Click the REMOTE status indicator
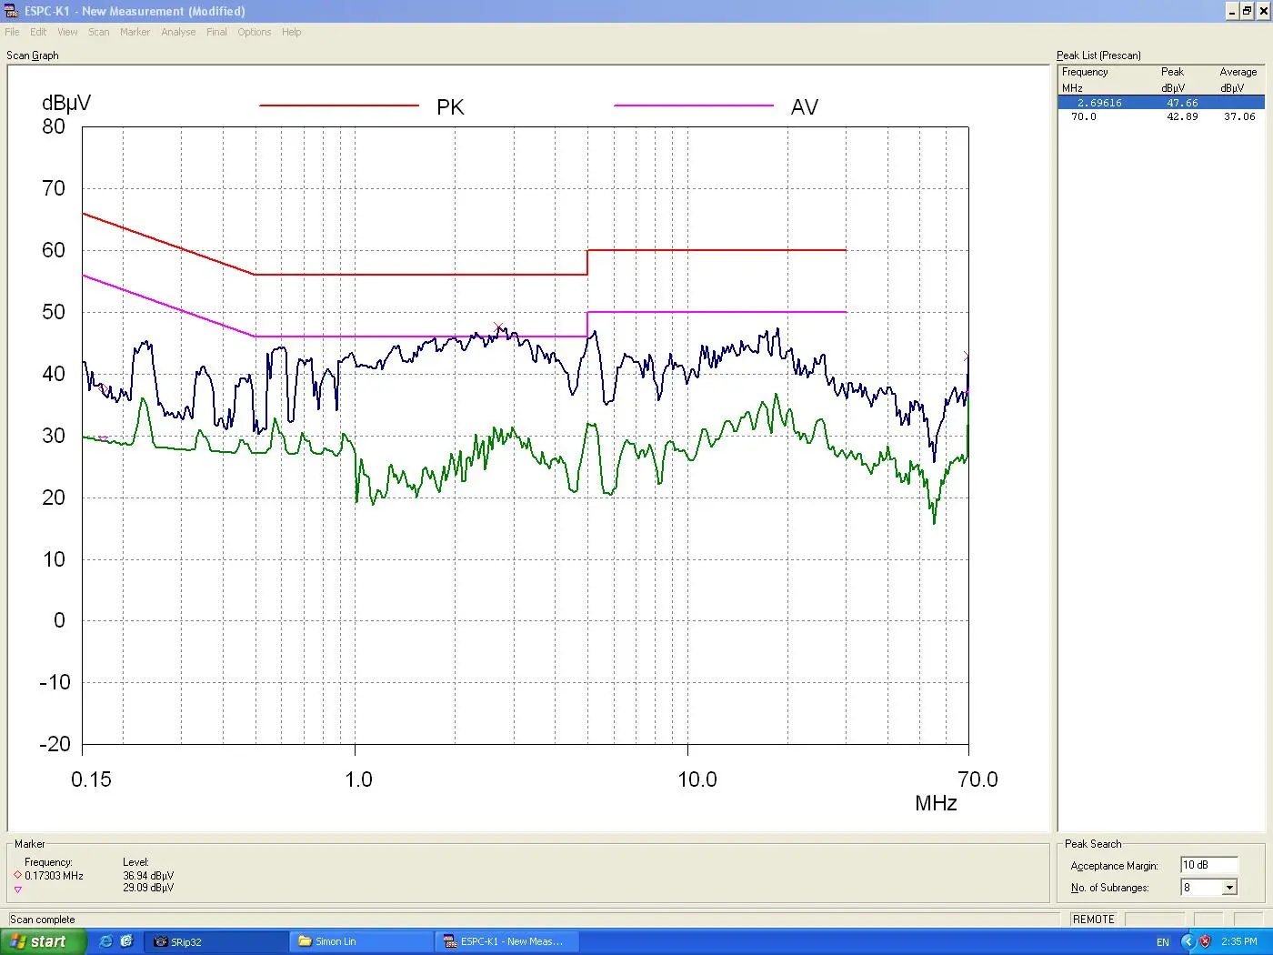Screen dimensions: 1273x955 [1093, 920]
